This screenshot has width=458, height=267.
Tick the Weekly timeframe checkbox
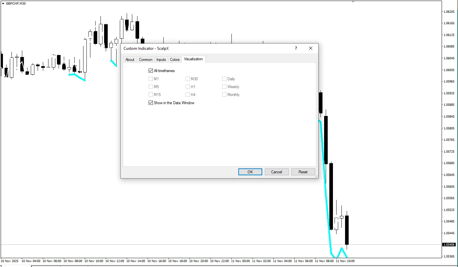click(x=224, y=87)
